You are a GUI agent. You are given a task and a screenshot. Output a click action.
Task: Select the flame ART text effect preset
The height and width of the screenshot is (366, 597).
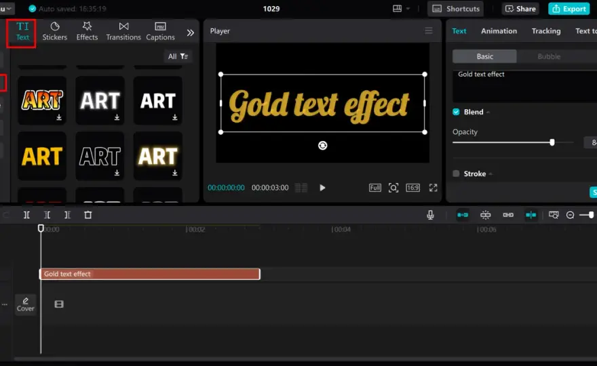[42, 100]
